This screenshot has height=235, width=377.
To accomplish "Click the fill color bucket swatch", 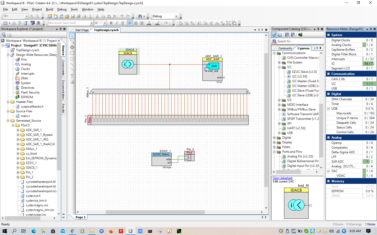I will point(165,23).
